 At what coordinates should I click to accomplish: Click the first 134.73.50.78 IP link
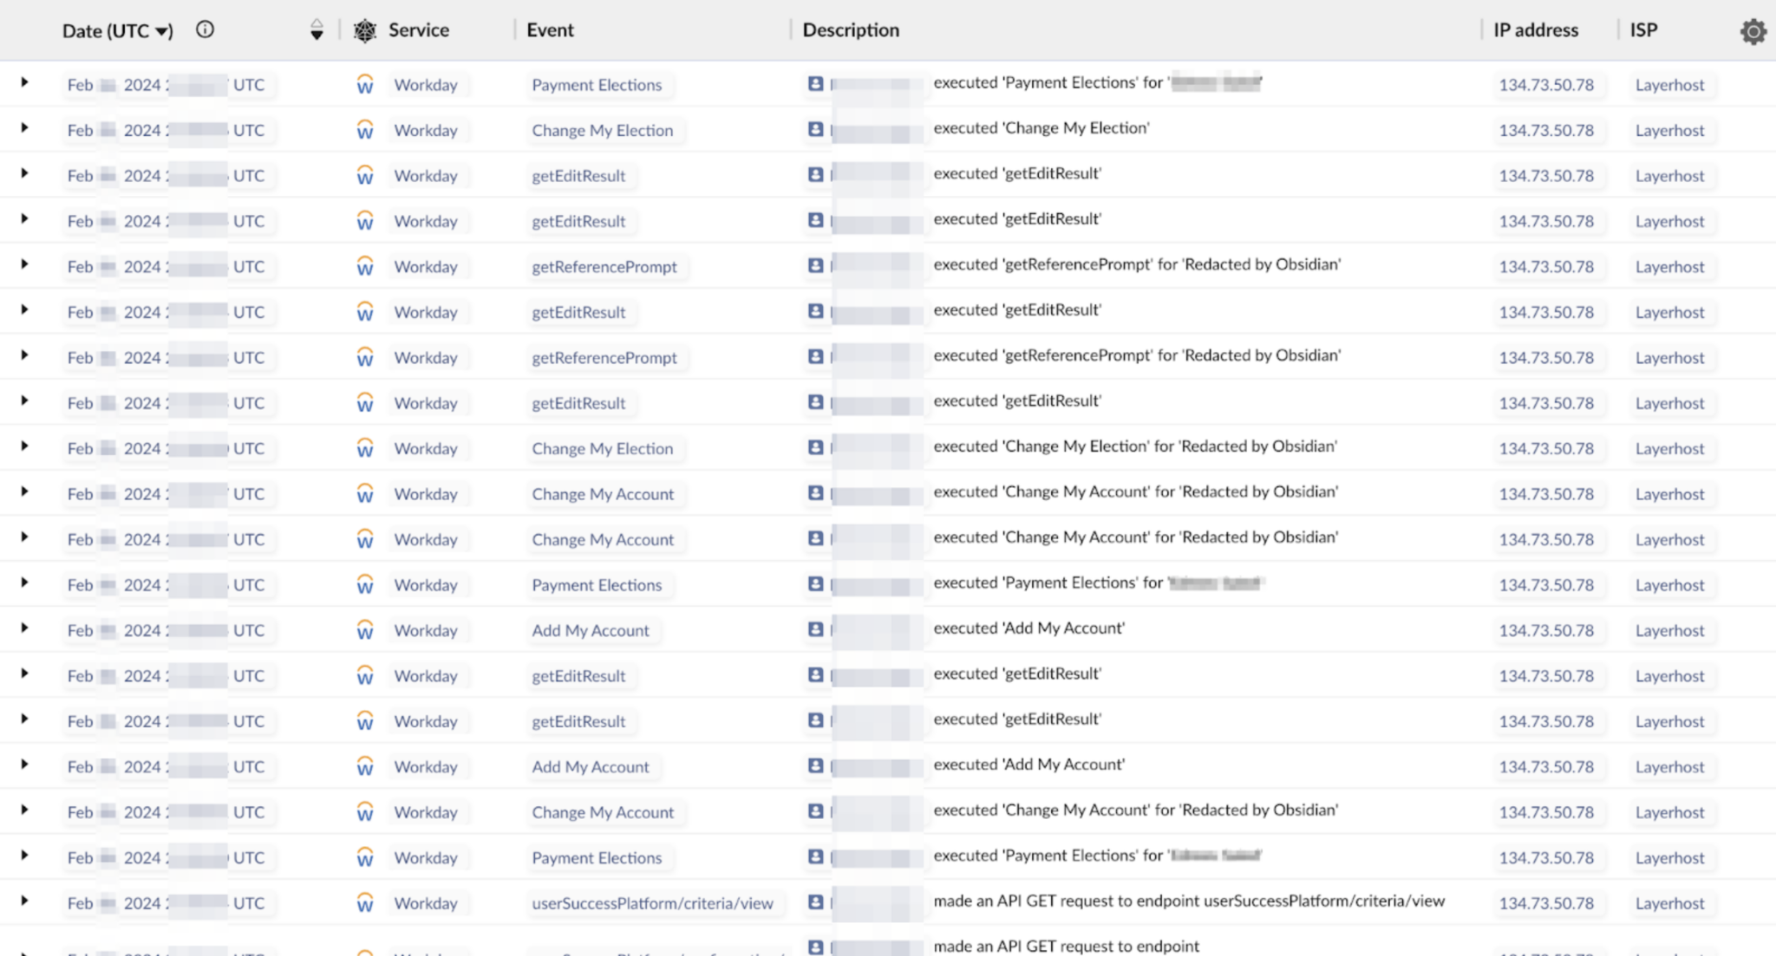click(x=1546, y=85)
